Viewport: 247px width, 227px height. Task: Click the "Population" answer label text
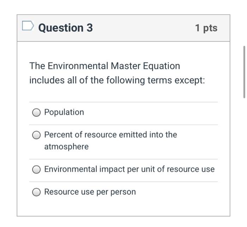(x=64, y=112)
